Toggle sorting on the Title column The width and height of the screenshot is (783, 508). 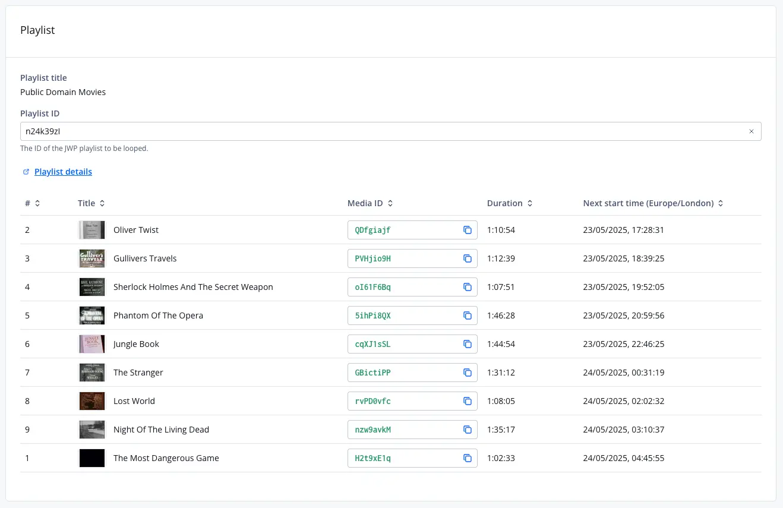coord(102,203)
